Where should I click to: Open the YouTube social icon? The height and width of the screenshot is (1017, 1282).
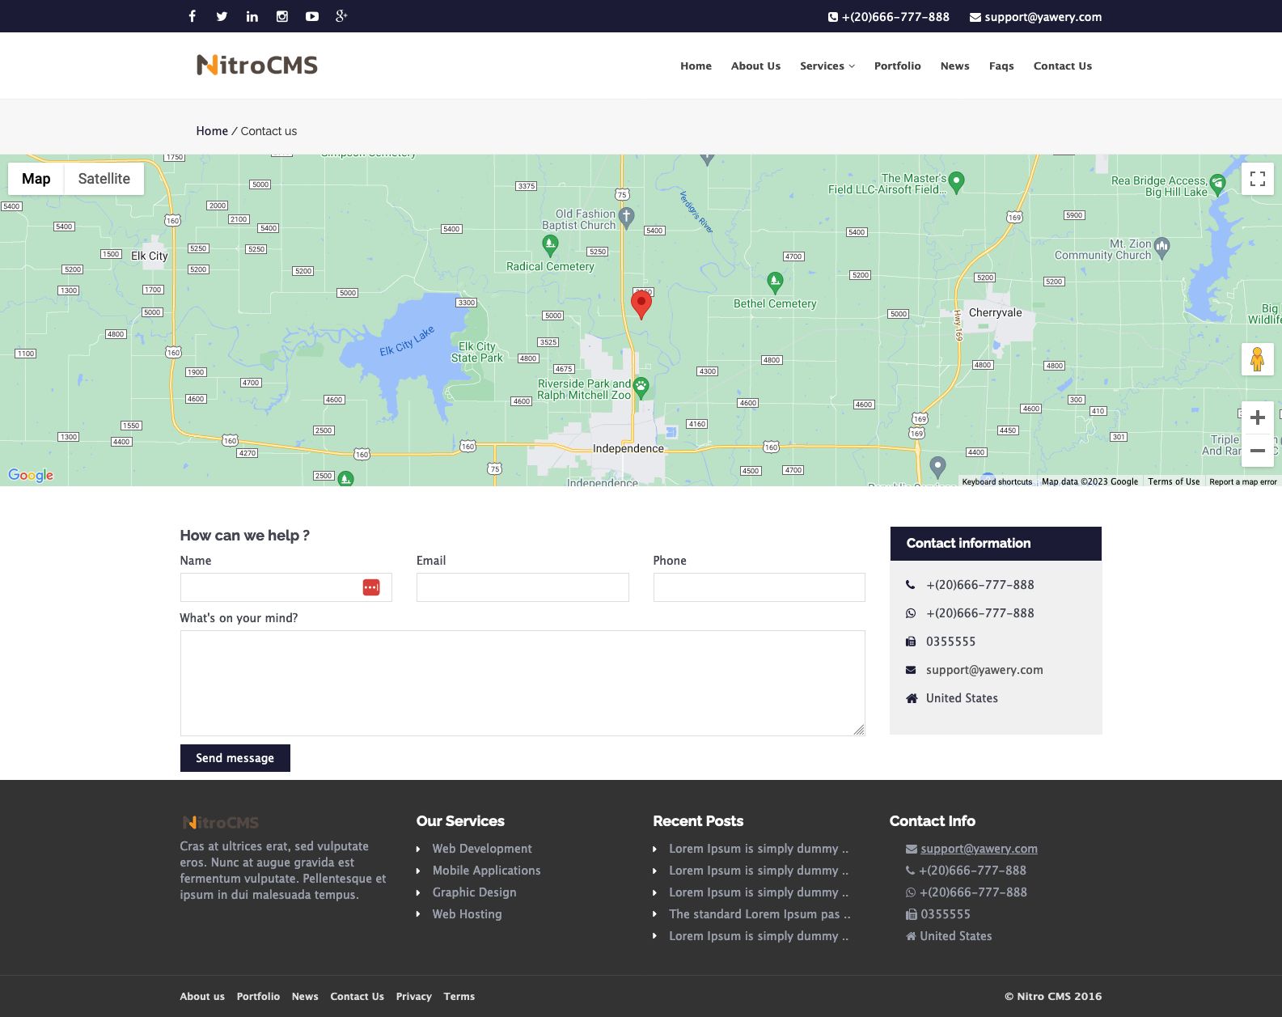(x=312, y=16)
